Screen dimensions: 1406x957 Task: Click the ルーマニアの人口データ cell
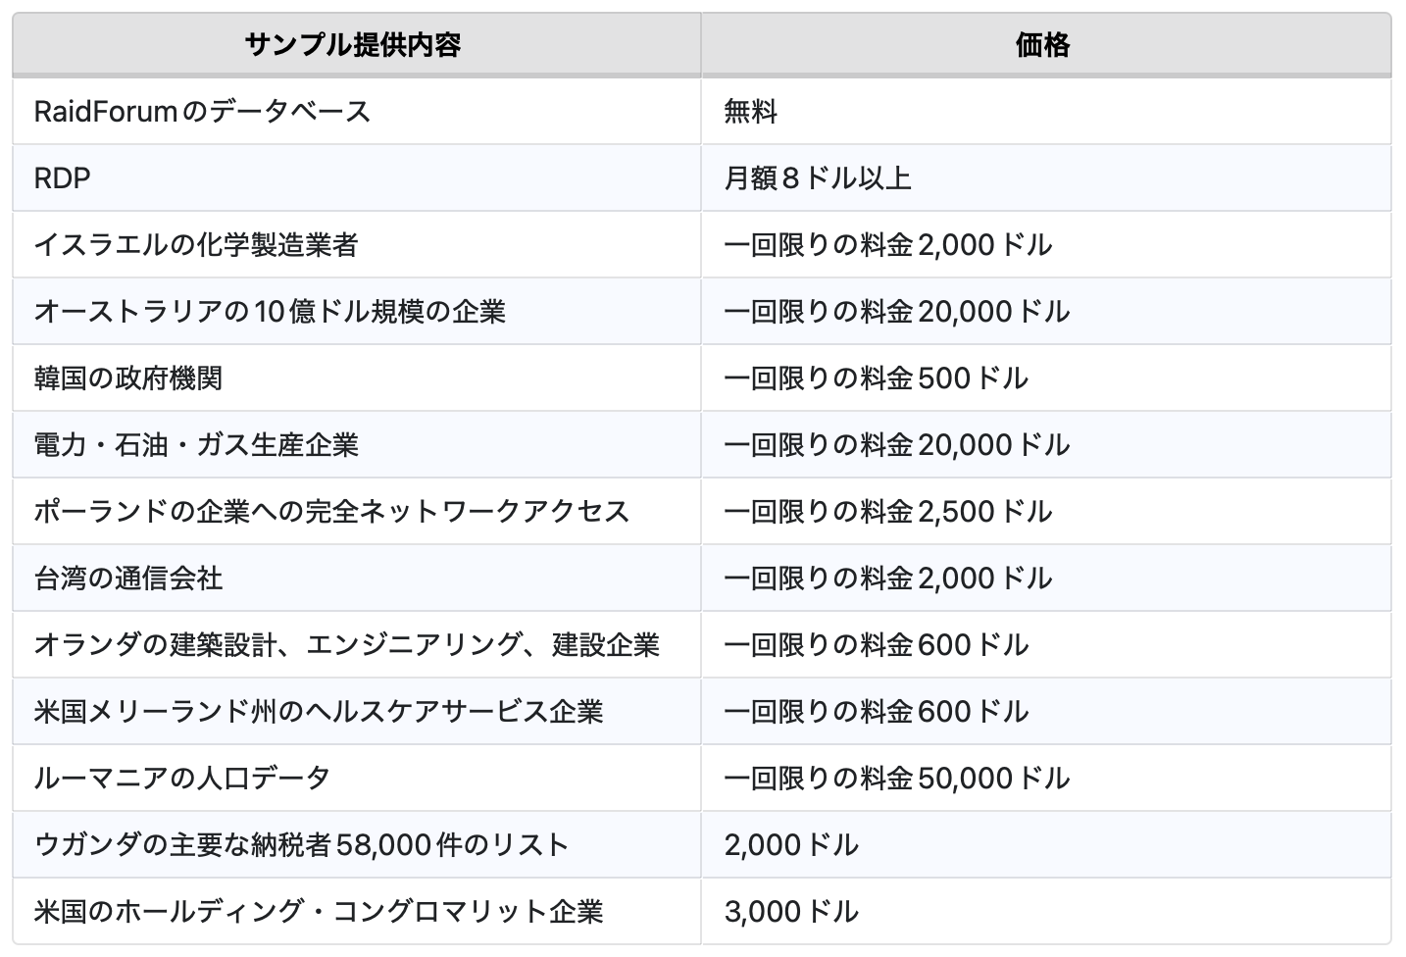182,779
